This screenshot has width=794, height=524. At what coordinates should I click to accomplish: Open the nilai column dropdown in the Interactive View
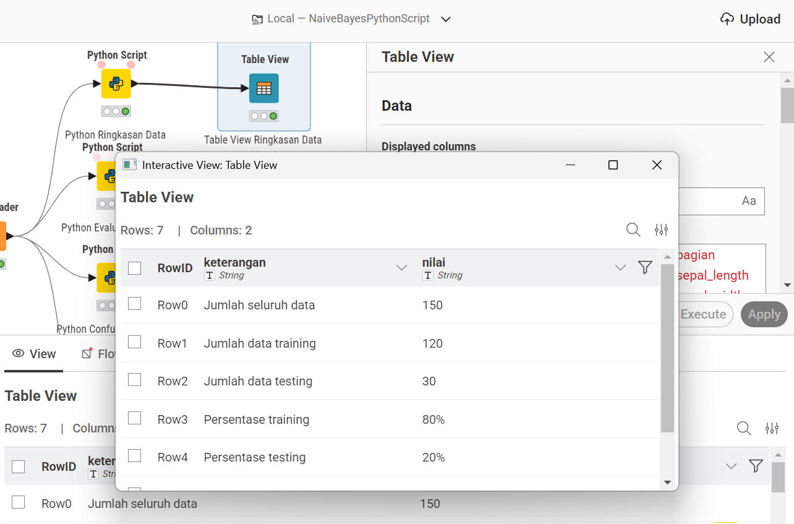(x=620, y=268)
